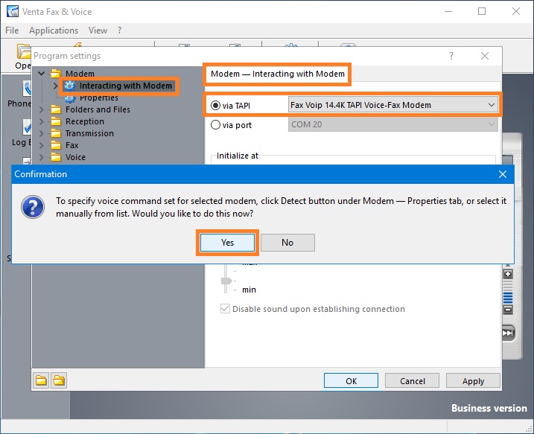Image resolution: width=534 pixels, height=434 pixels.
Task: Select Interacting with Modem tree item
Action: click(125, 86)
